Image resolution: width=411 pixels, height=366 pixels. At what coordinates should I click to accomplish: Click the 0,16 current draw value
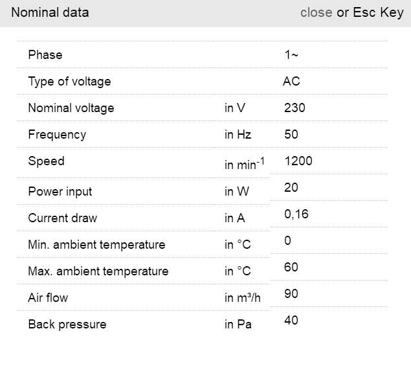(x=296, y=214)
